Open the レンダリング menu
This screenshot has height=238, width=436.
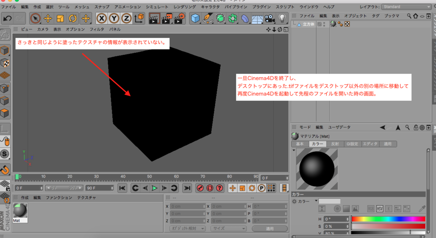pyautogui.click(x=185, y=7)
